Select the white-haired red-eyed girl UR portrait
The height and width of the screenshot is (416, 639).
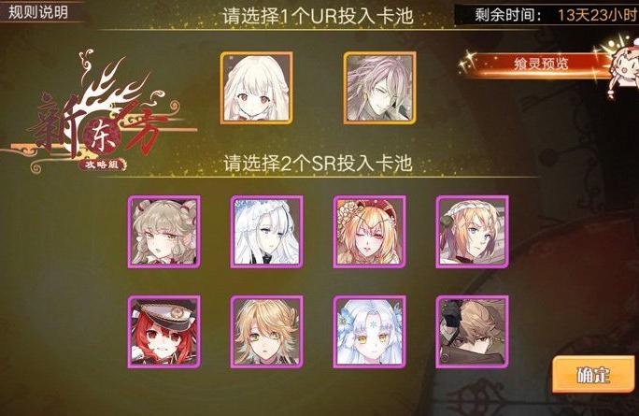(x=257, y=88)
